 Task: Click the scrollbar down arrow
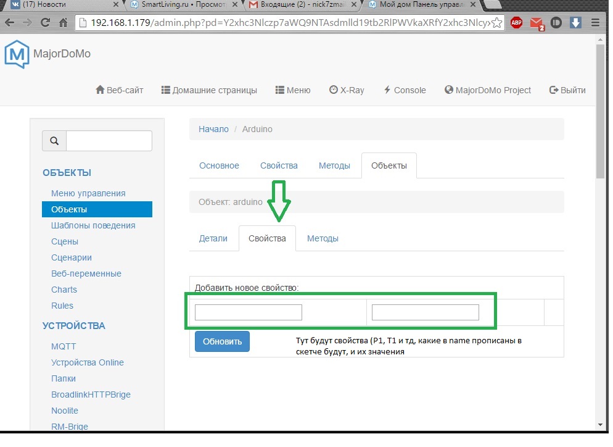pyautogui.click(x=600, y=425)
